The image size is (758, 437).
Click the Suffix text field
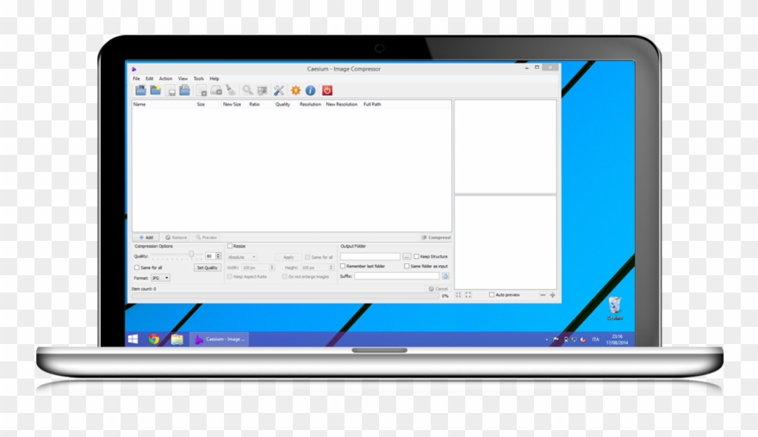[x=397, y=276]
